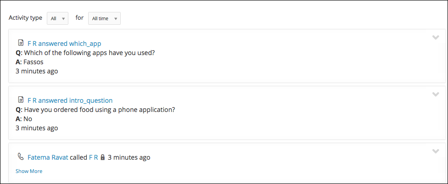Expand the call activity card chevron
Screen dimensions: 448x184
pos(436,151)
